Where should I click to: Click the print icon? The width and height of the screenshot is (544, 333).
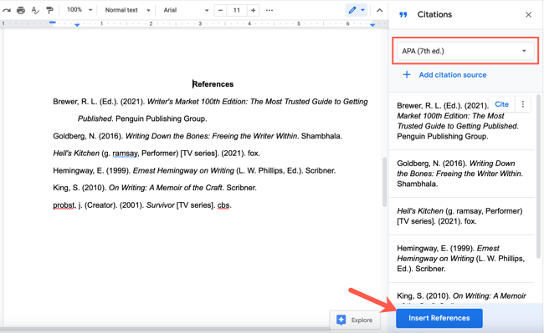point(21,10)
